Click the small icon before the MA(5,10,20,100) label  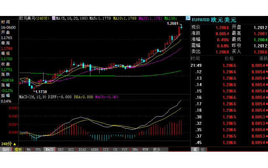54,18
